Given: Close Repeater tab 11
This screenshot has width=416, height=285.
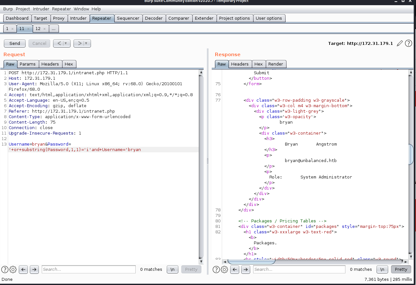Looking at the screenshot, I should click(x=28, y=29).
